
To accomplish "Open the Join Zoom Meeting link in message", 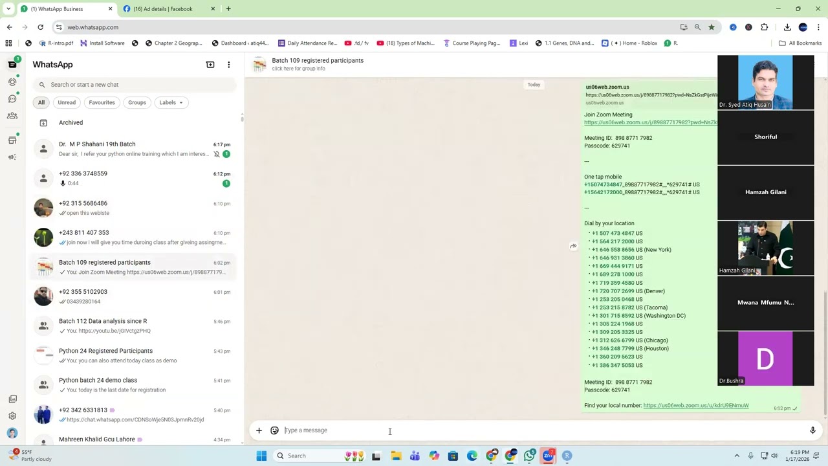I will tap(650, 122).
